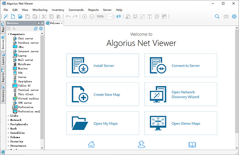This screenshot has width=239, height=155.
Task: Zoom in with the plus circle icon
Action: pyautogui.click(x=84, y=16)
